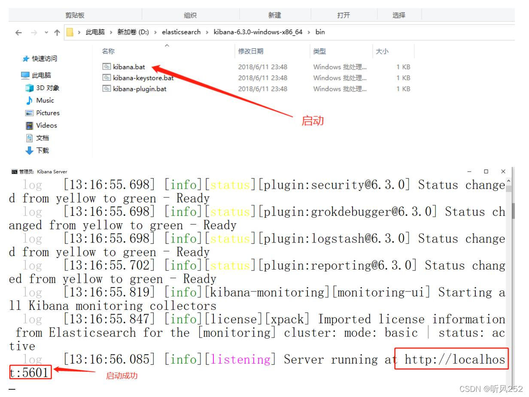Click 新建 ribbon group label
Viewport: 529px width, 397px height.
pos(274,15)
